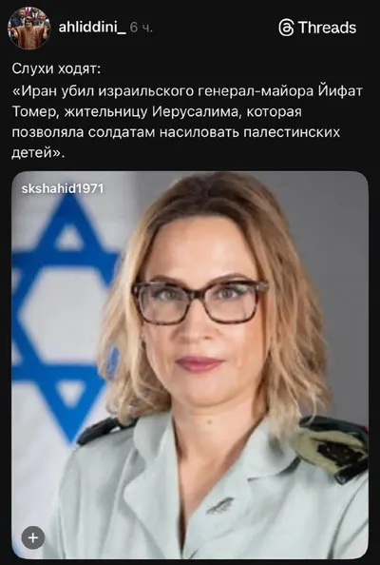
Task: Click the Threads logo icon
Action: (x=287, y=28)
